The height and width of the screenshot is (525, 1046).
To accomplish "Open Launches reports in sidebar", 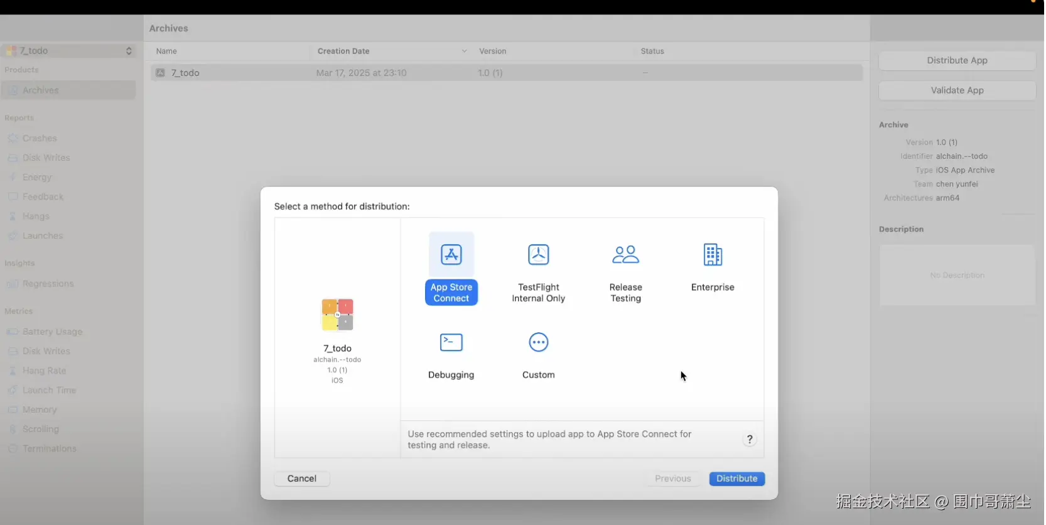I will pyautogui.click(x=42, y=235).
